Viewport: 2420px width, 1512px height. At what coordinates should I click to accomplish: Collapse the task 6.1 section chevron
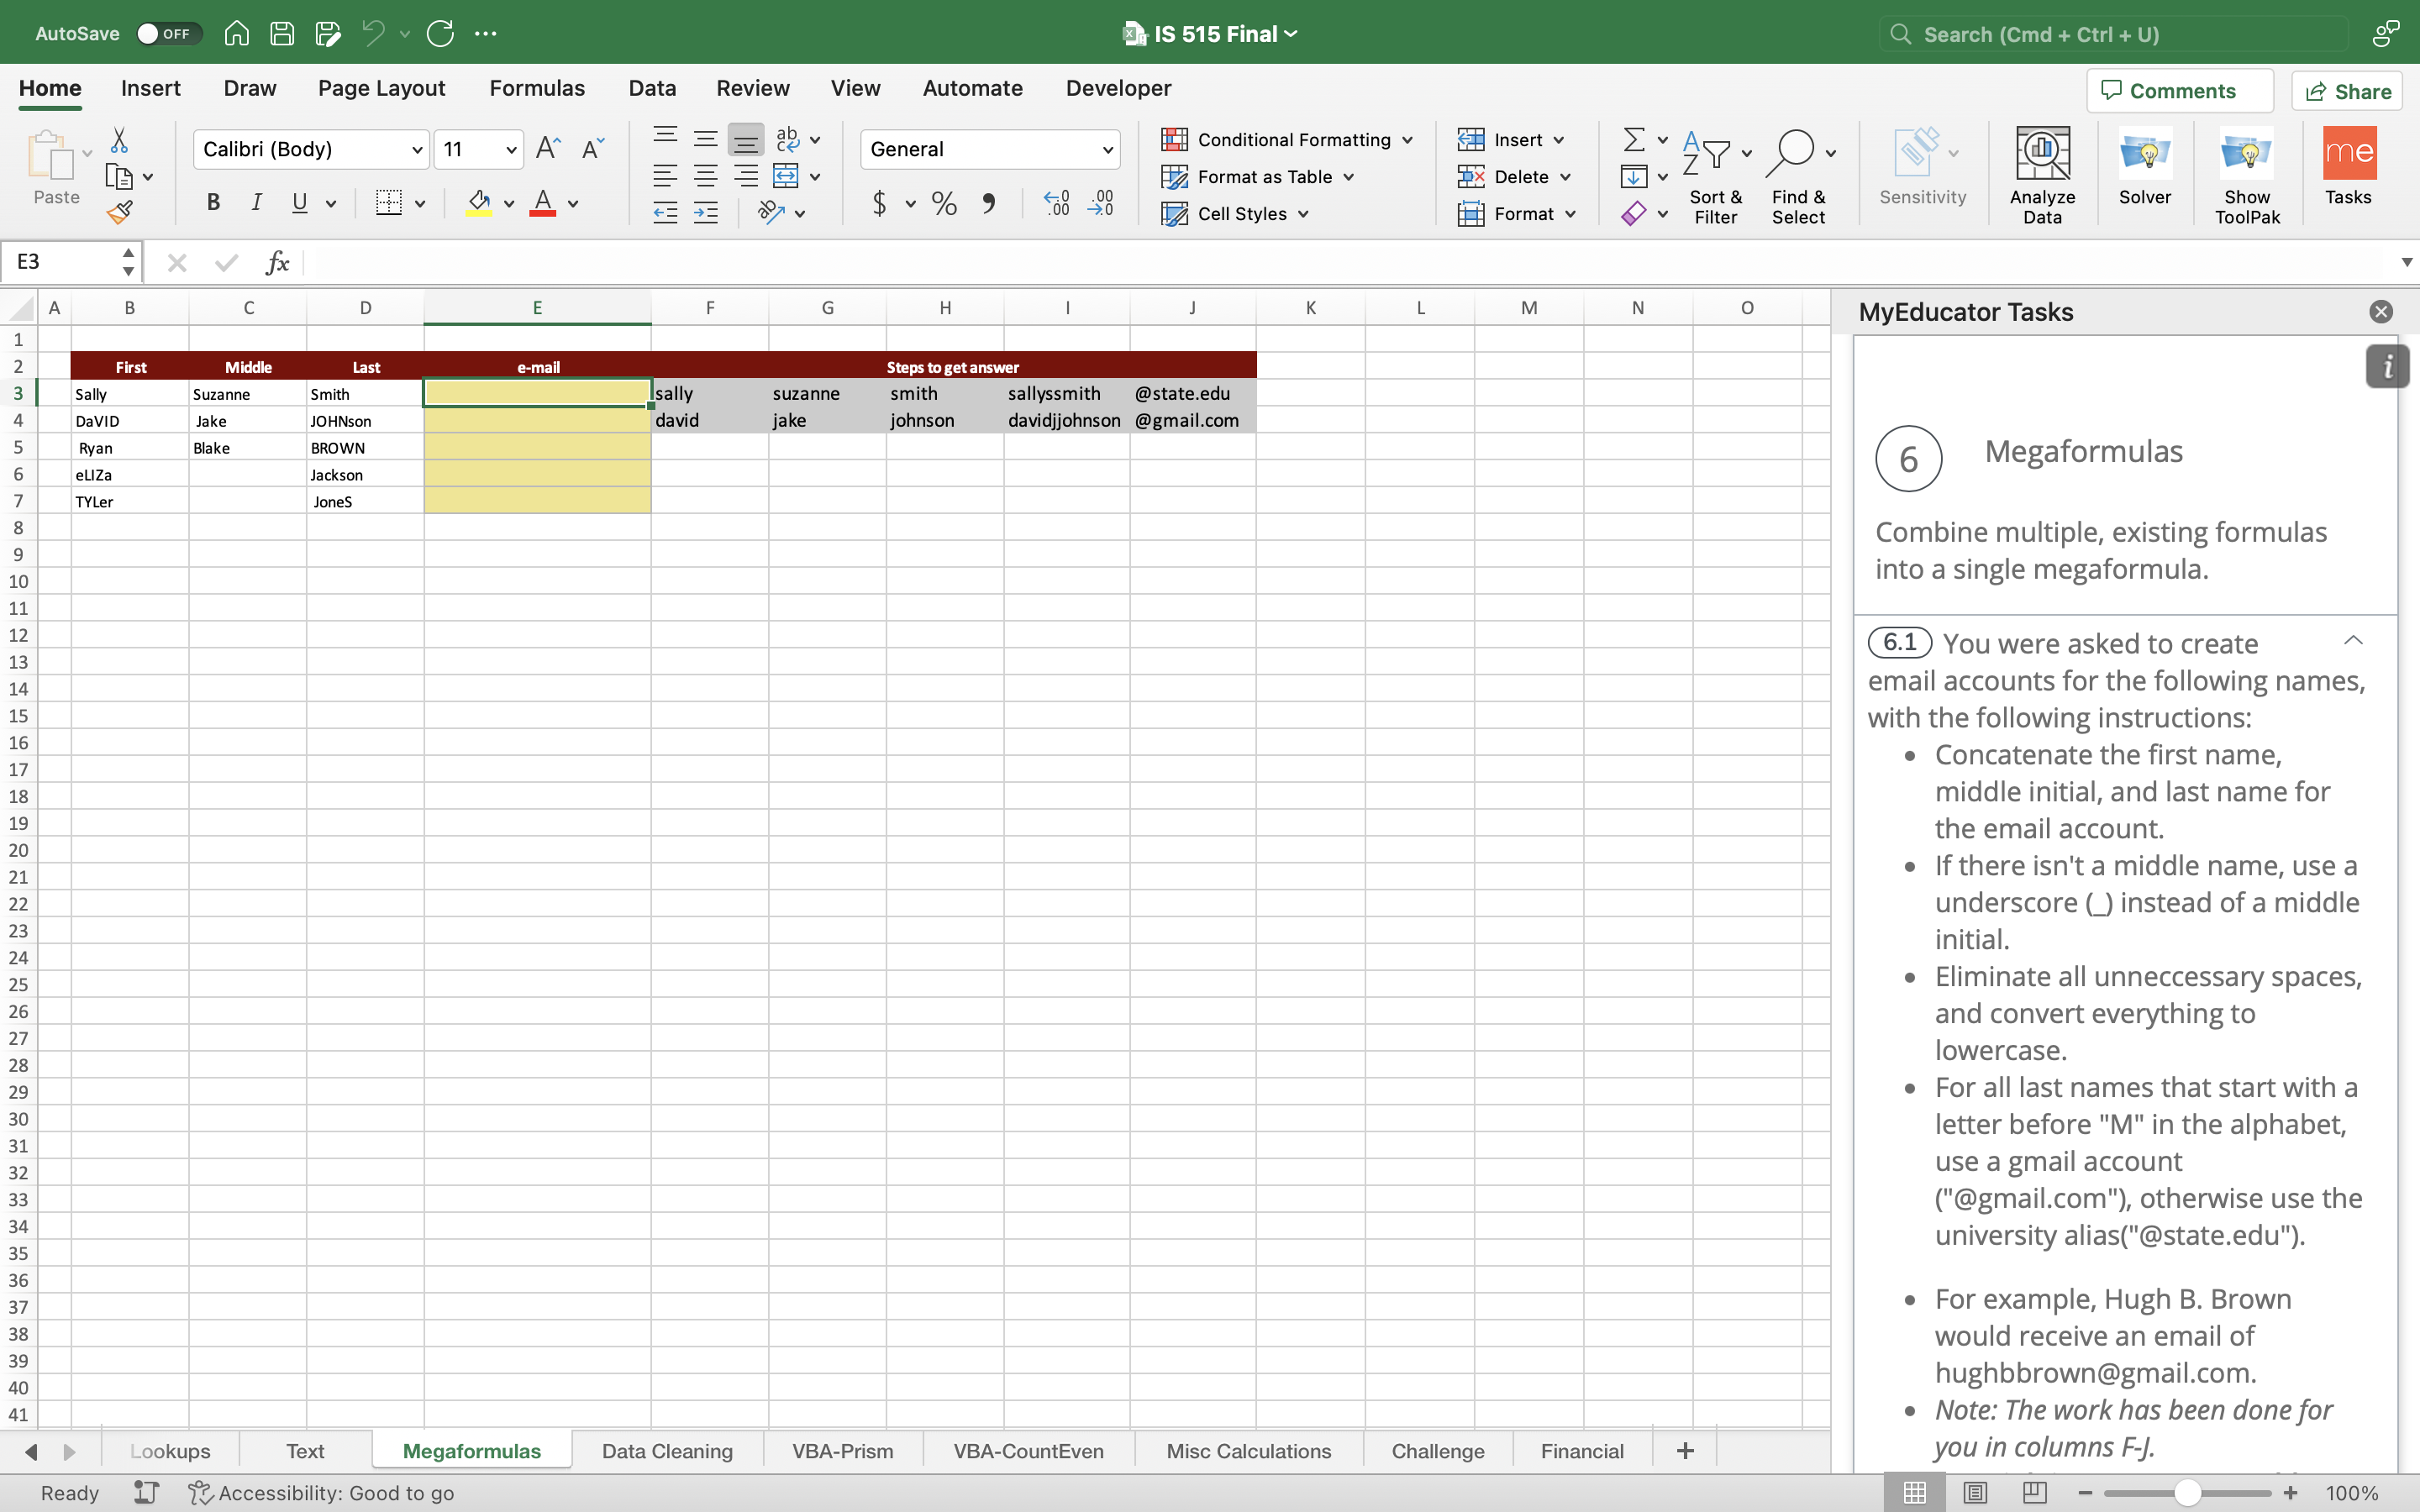(2353, 641)
